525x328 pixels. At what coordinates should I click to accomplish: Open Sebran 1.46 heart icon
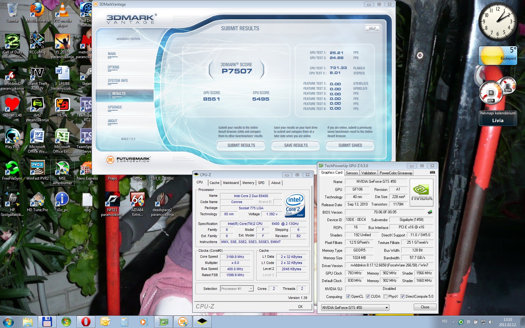[12, 107]
